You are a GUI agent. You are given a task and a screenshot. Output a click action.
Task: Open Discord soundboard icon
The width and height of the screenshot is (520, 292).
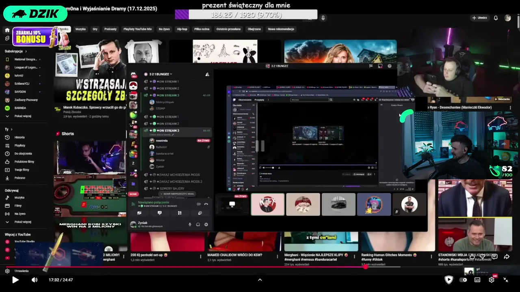point(200,213)
